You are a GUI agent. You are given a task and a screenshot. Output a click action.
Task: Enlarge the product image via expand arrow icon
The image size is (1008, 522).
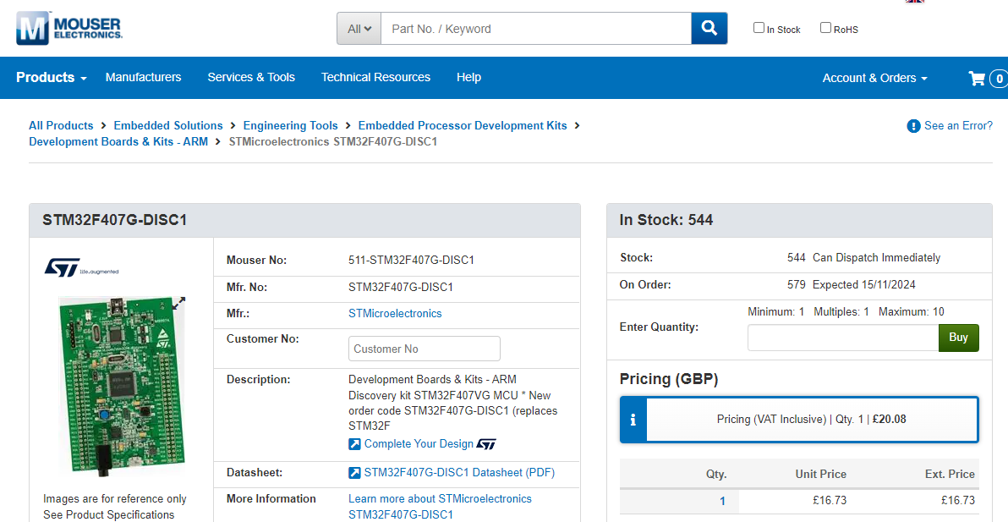coord(179,305)
